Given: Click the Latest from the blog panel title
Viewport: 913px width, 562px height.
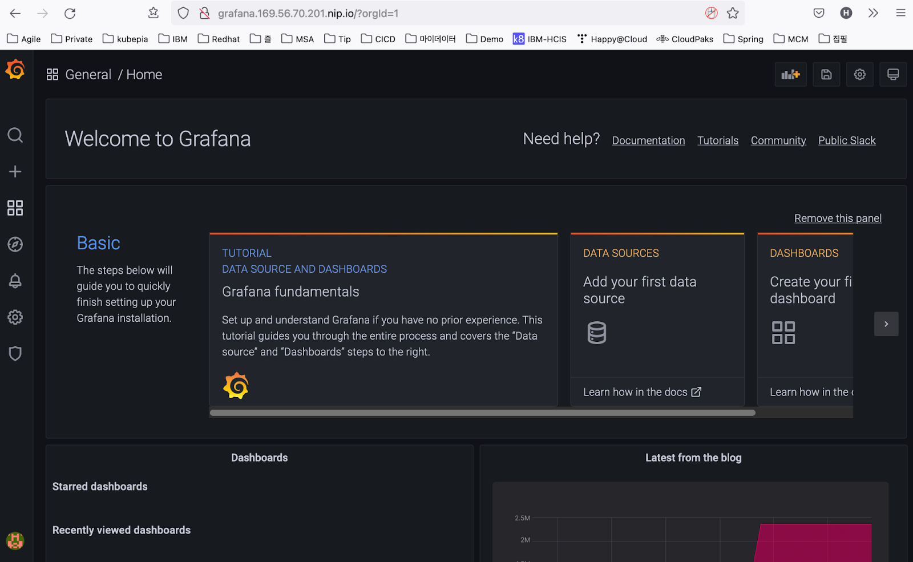Looking at the screenshot, I should (x=693, y=458).
